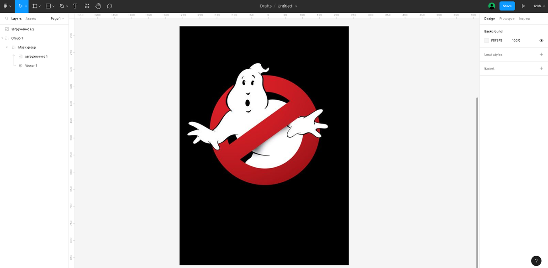
Task: Switch to the Assets tab
Action: (31, 19)
